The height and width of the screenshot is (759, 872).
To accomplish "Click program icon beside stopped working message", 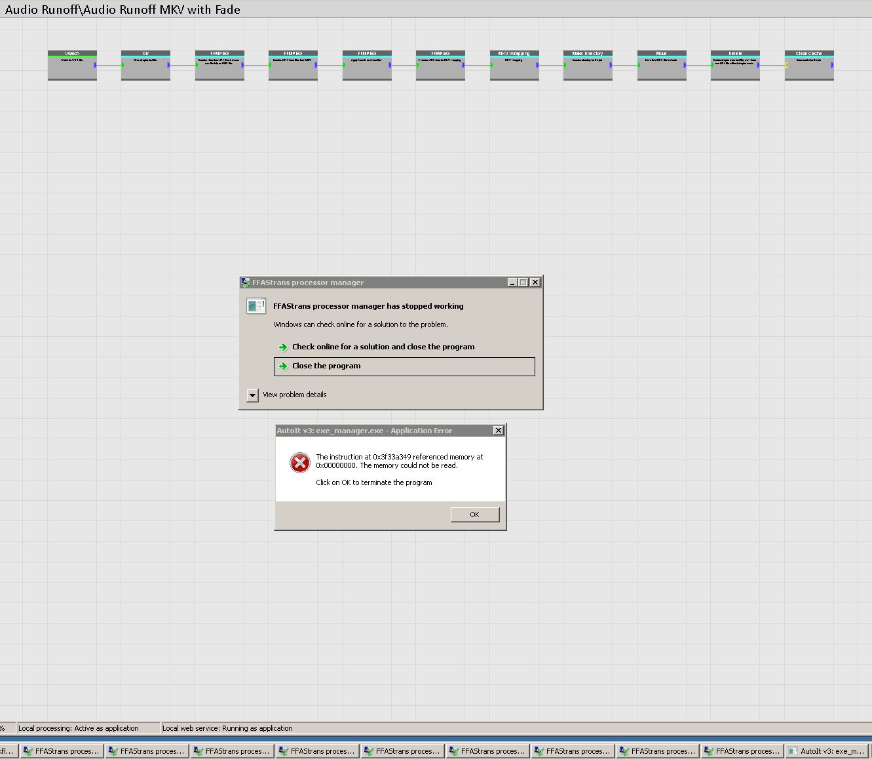I will [x=256, y=306].
